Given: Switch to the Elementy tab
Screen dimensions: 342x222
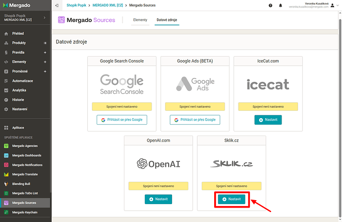Looking at the screenshot, I should click(x=140, y=20).
